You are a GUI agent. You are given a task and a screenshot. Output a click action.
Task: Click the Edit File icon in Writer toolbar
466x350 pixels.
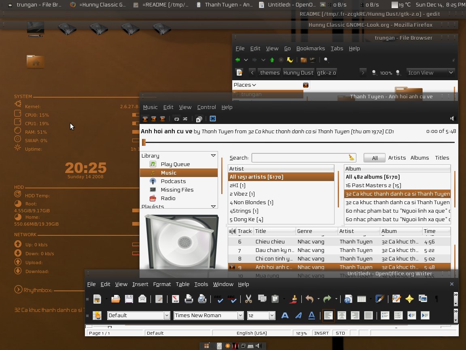159,299
